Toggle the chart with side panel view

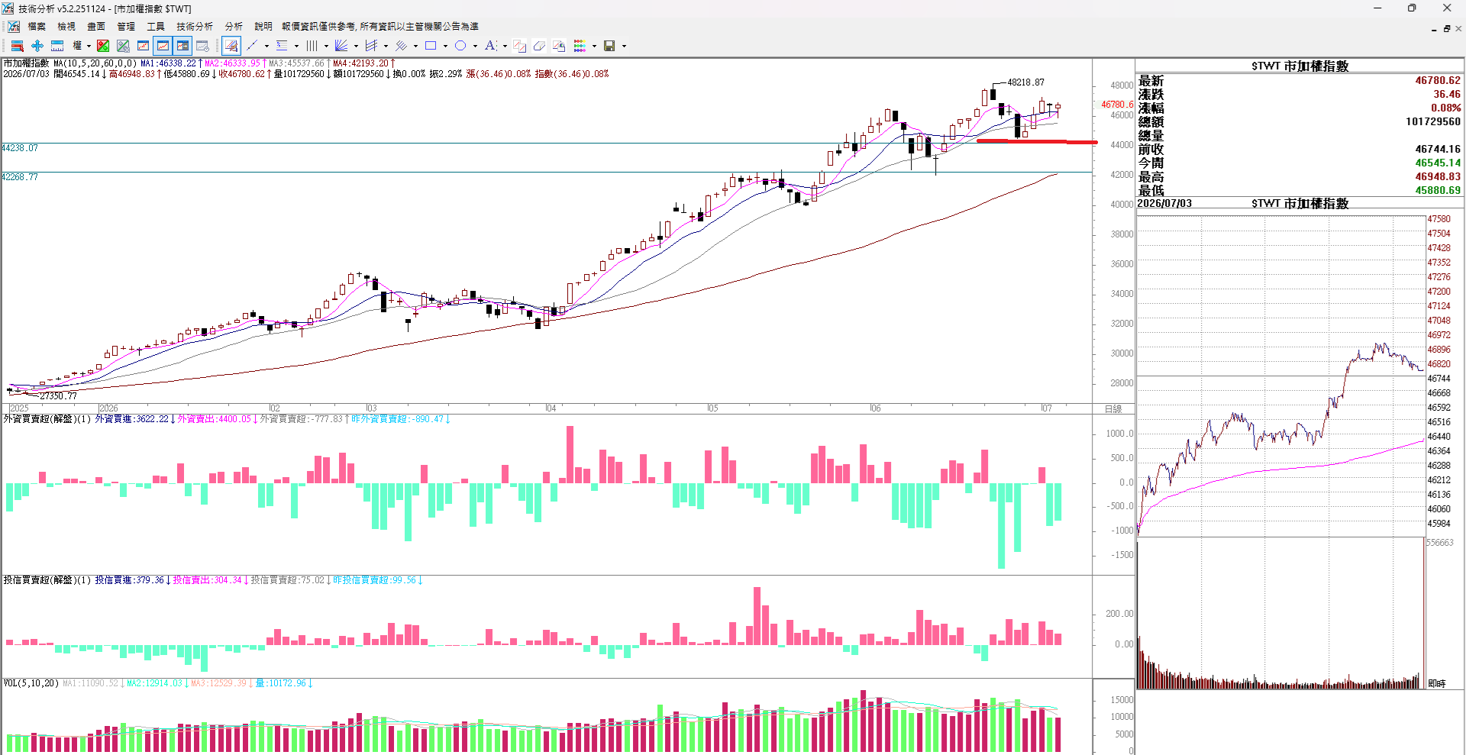(x=182, y=46)
